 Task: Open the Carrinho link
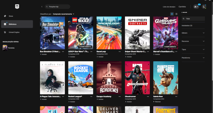[x=182, y=7]
